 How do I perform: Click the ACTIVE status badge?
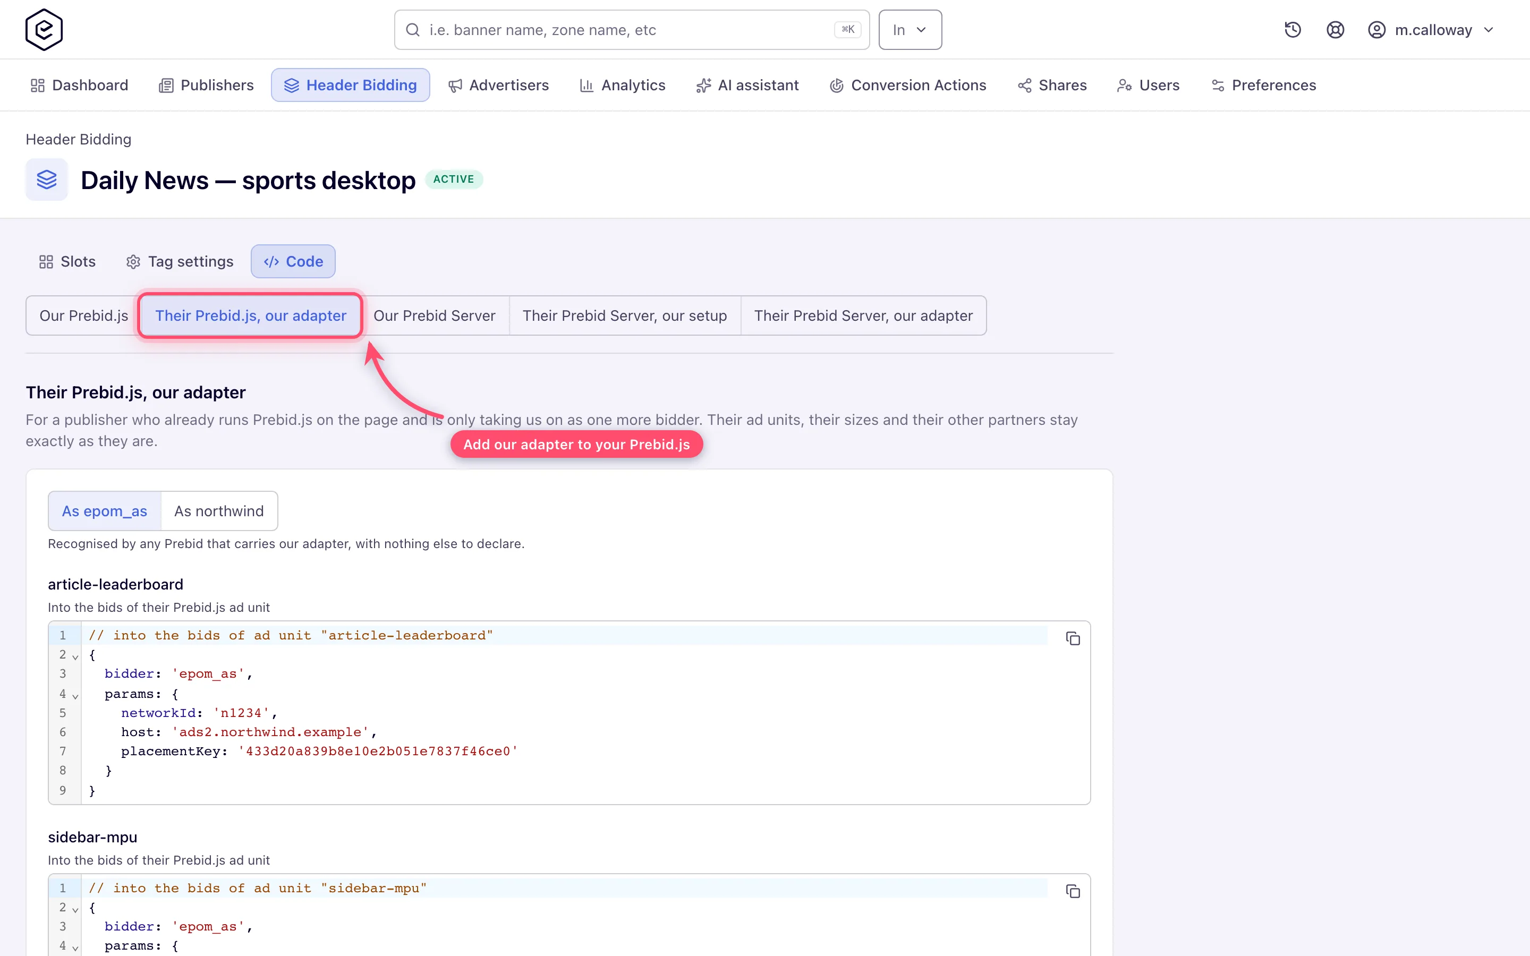pos(453,180)
